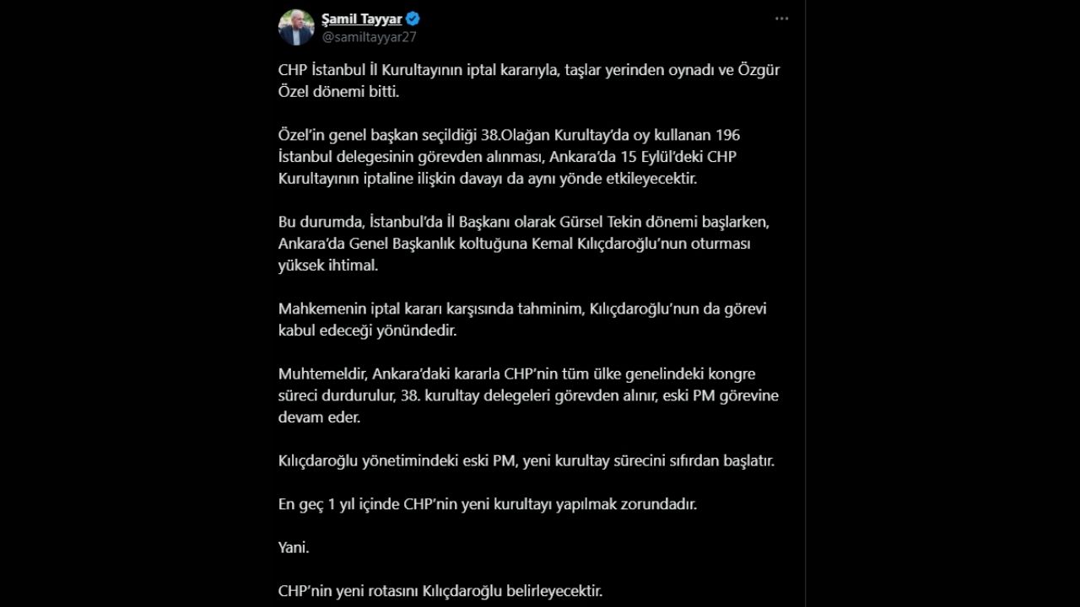1080x607 pixels.
Task: Open the three-dot more options menu
Action: point(781,19)
